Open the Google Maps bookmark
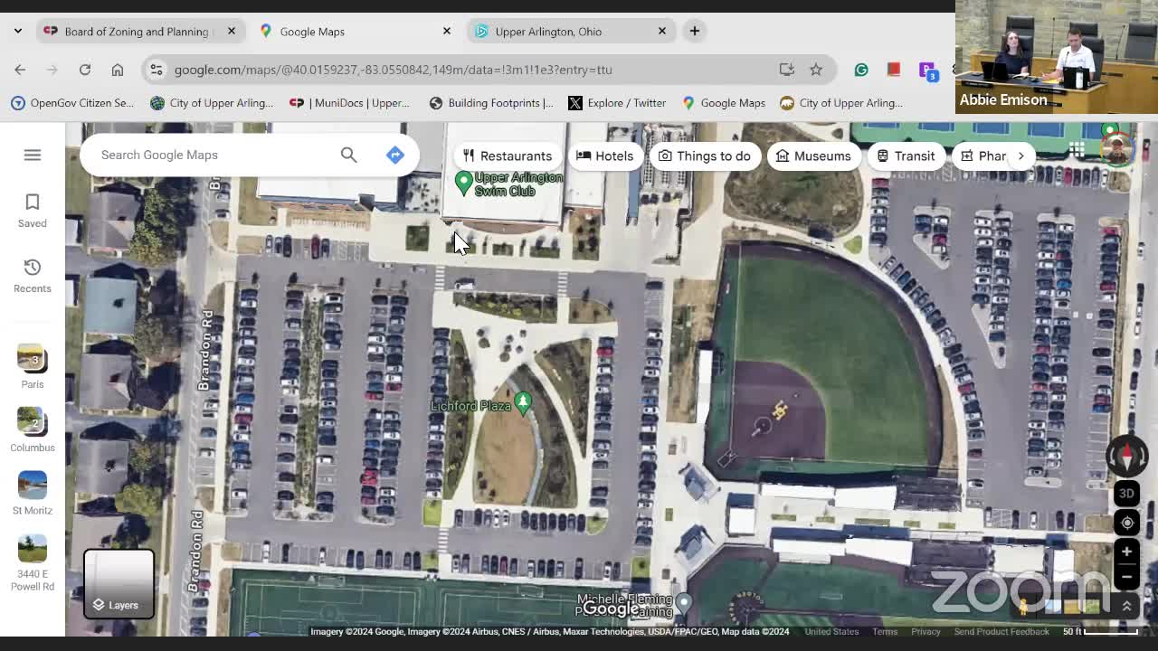The image size is (1158, 651). pyautogui.click(x=724, y=103)
